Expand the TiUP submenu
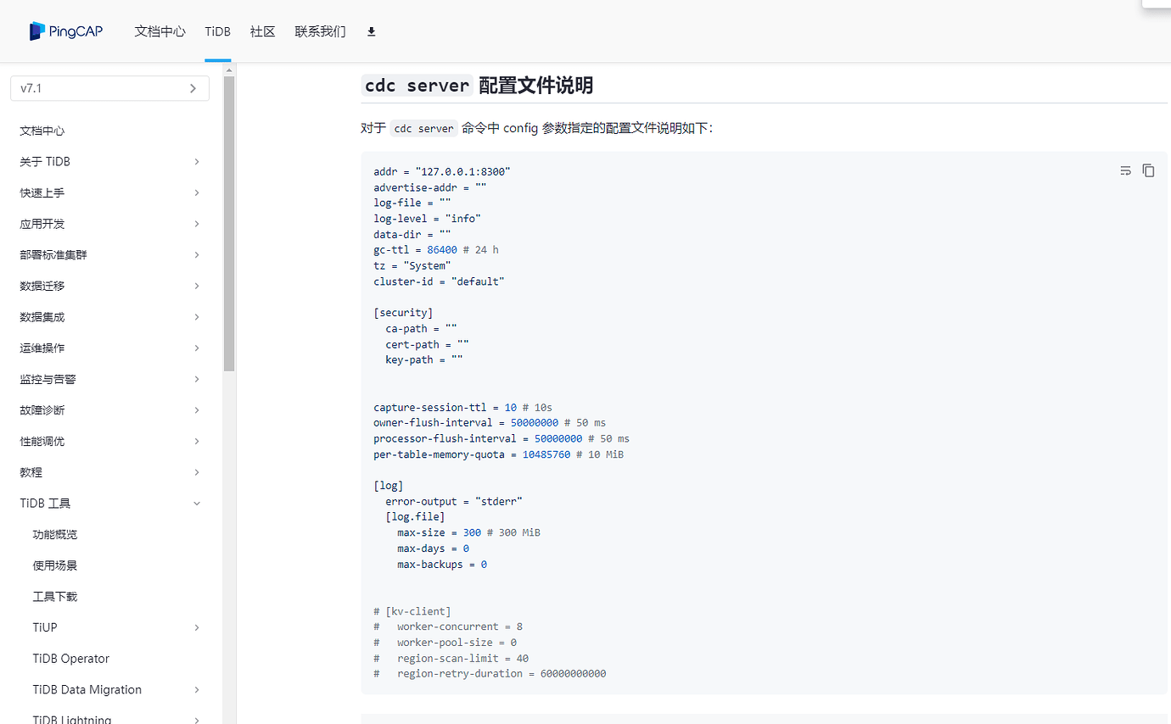 tap(196, 628)
